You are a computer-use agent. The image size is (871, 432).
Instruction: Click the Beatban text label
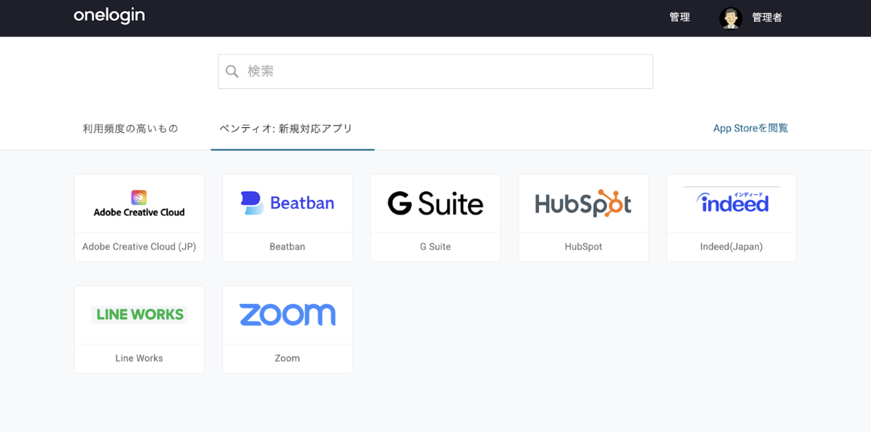(287, 246)
